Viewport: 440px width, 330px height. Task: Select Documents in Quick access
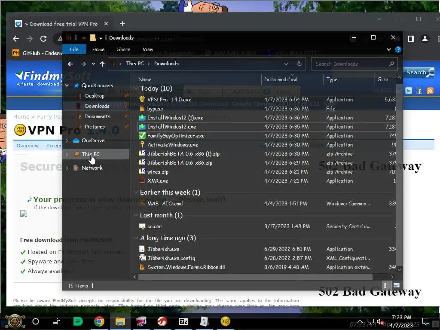(x=98, y=116)
